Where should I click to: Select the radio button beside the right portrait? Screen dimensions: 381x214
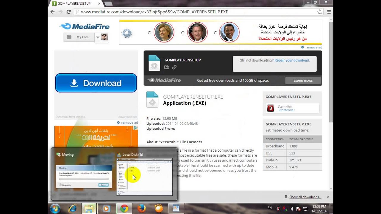click(x=215, y=33)
